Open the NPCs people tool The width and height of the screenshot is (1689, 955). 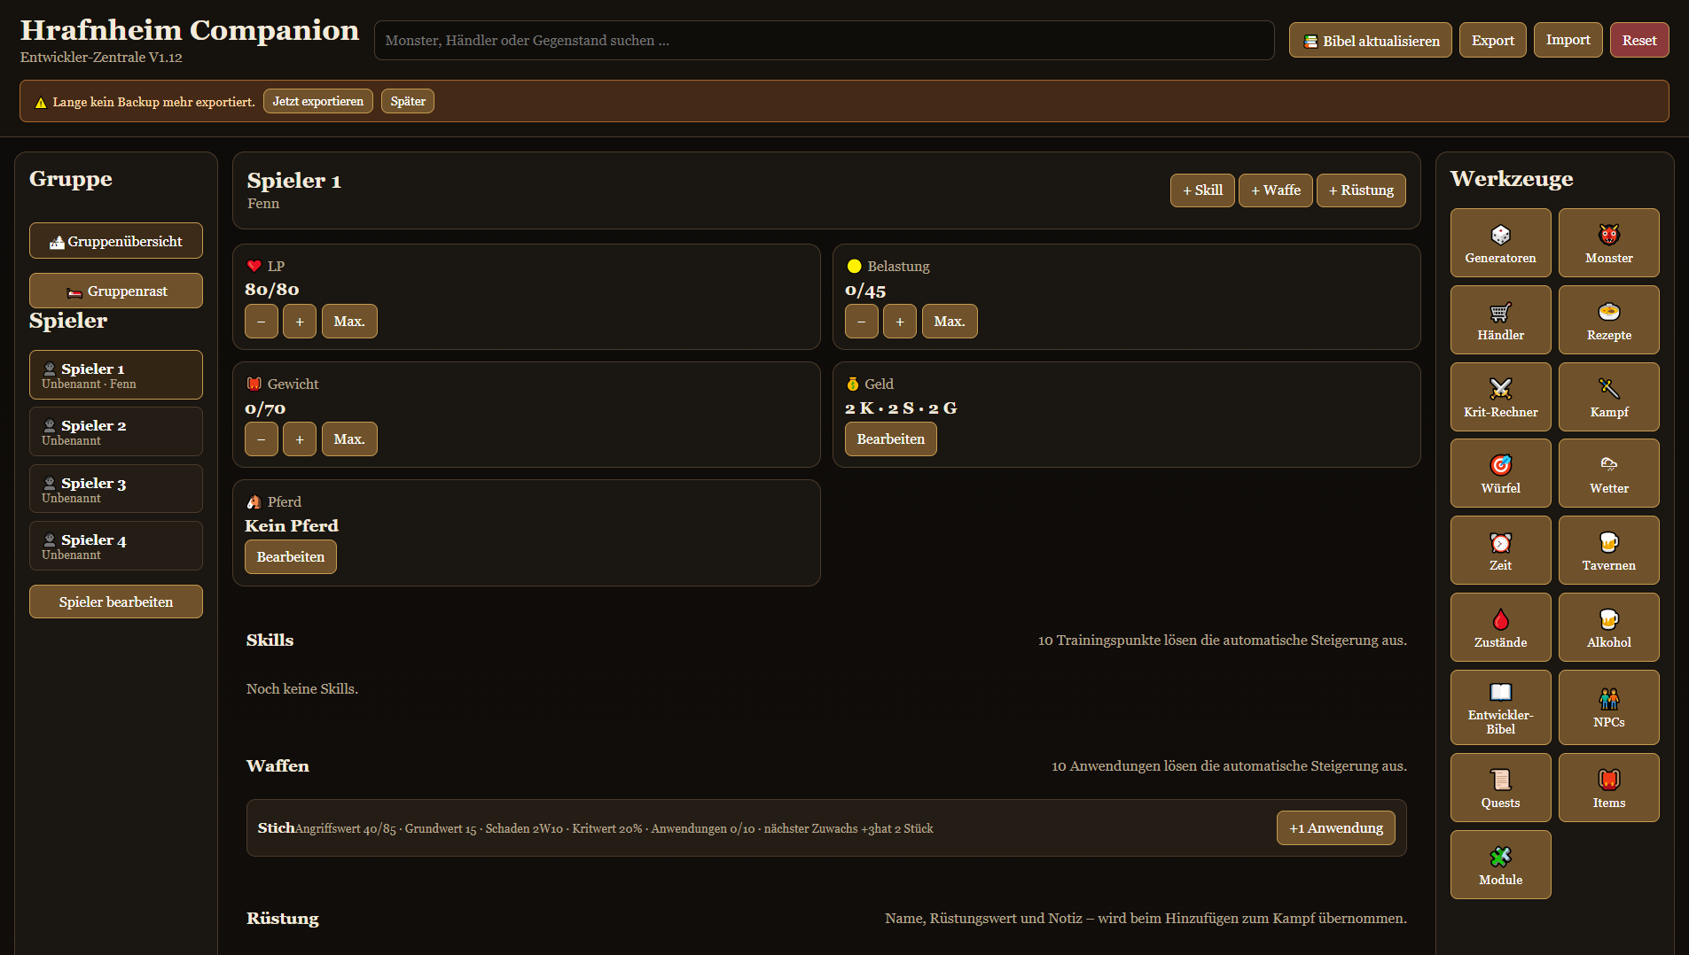point(1608,707)
